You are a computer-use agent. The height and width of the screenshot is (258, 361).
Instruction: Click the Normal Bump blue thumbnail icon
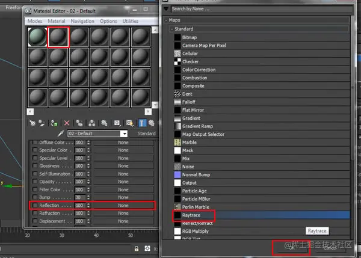[177, 174]
